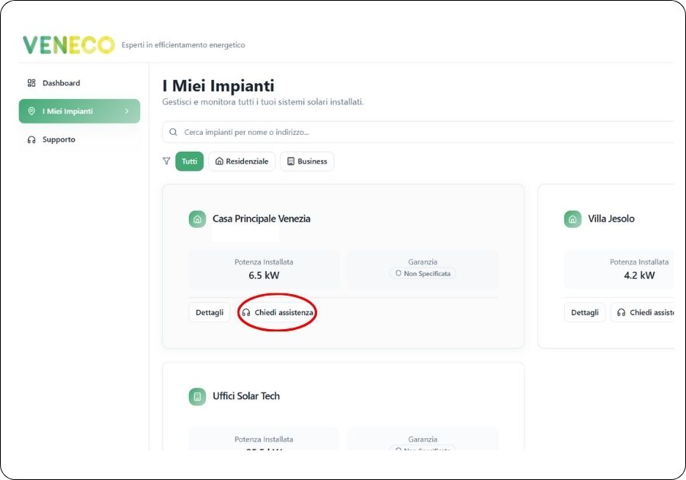The image size is (686, 480).
Task: Click the Villa Jesolo home icon
Action: (x=572, y=219)
